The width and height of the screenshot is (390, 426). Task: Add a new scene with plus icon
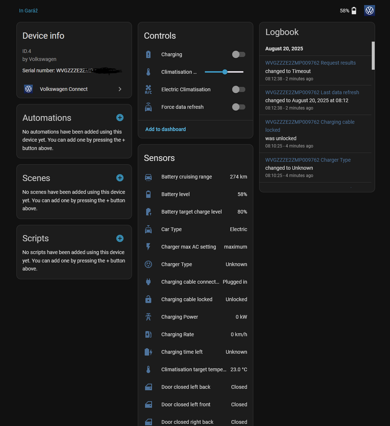point(120,178)
